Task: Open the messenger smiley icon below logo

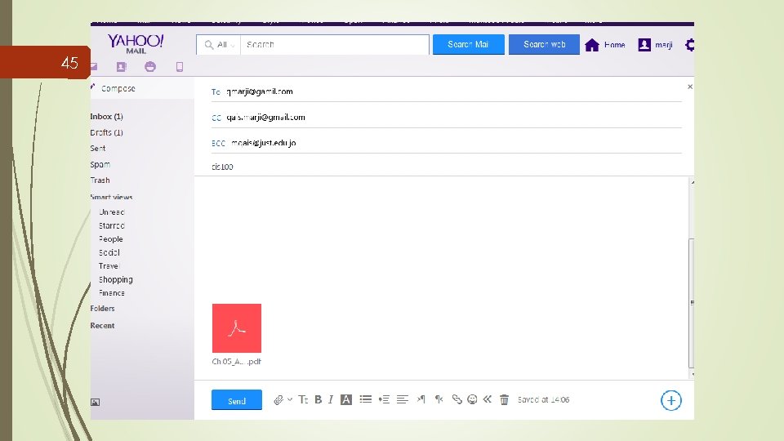Action: click(150, 66)
